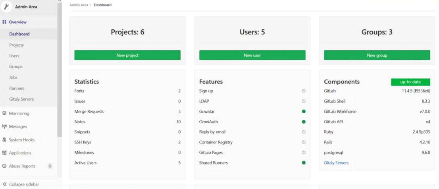Image resolution: width=439 pixels, height=189 pixels.
Task: Click the Gravatar green status dot
Action: [304, 112]
